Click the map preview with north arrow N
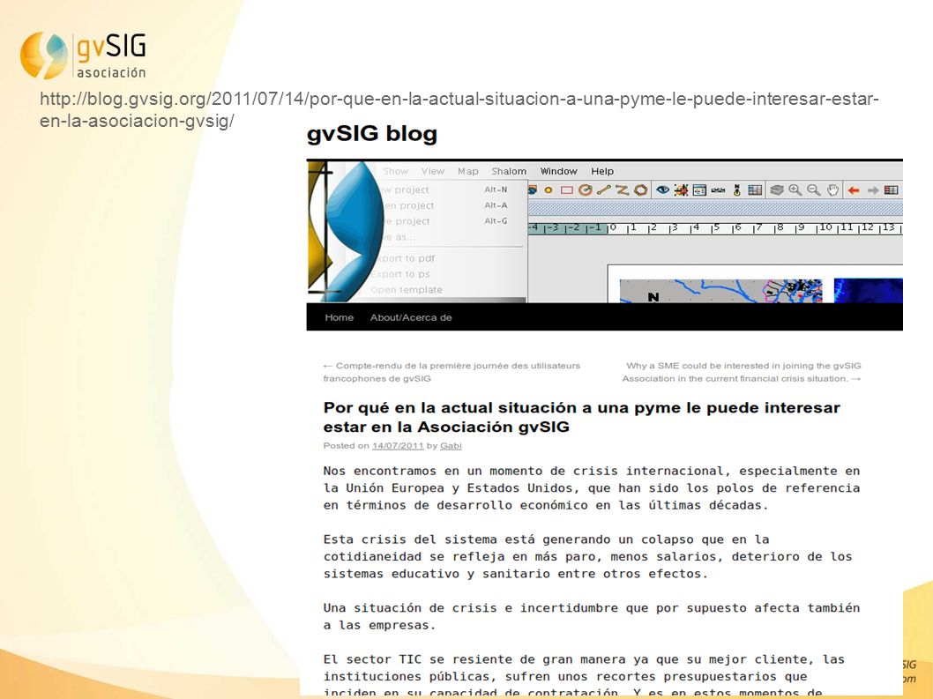Image resolution: width=933 pixels, height=699 pixels. pyautogui.click(x=720, y=290)
